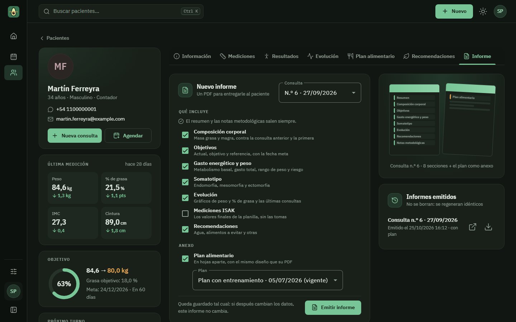This screenshot has height=322, width=516.
Task: Open the Resultados tab
Action: click(281, 57)
